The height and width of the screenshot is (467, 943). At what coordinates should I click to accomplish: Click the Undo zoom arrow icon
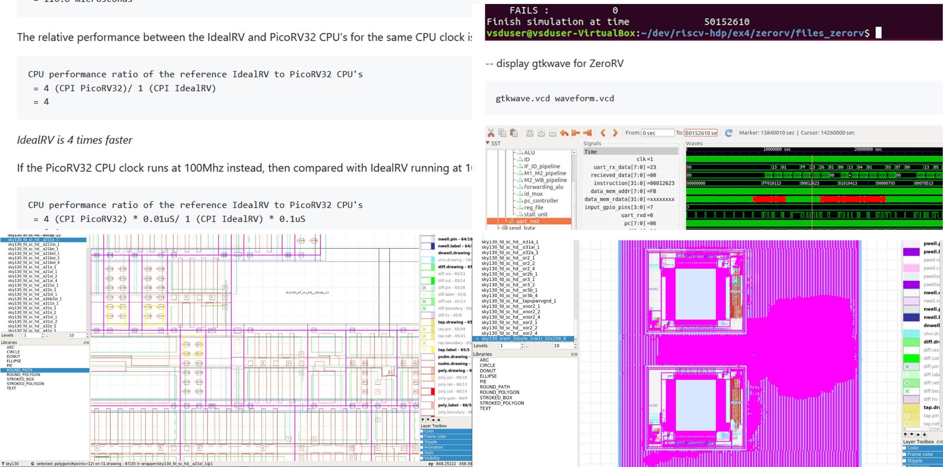(564, 133)
